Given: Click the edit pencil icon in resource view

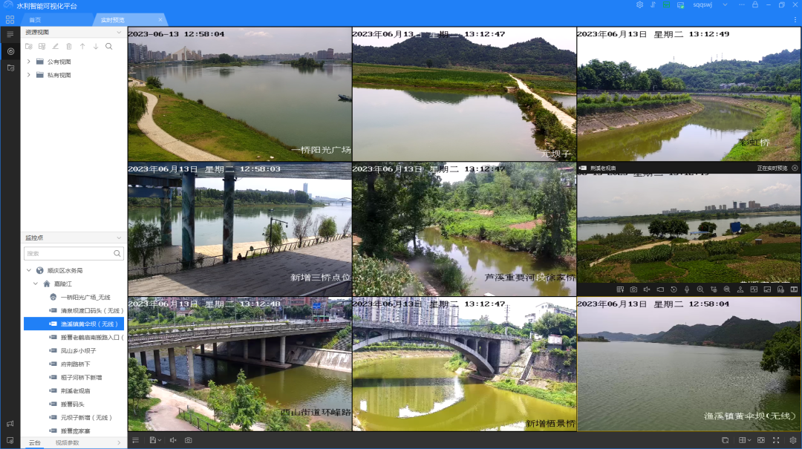Looking at the screenshot, I should [x=55, y=46].
